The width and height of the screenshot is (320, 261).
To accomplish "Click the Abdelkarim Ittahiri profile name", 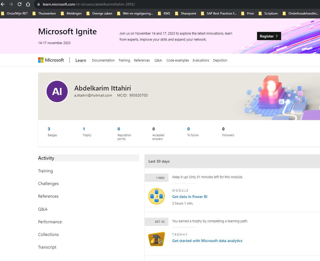I will (x=103, y=88).
